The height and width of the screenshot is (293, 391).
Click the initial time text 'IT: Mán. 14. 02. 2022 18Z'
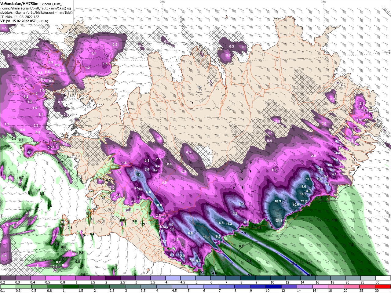[x=20, y=17]
